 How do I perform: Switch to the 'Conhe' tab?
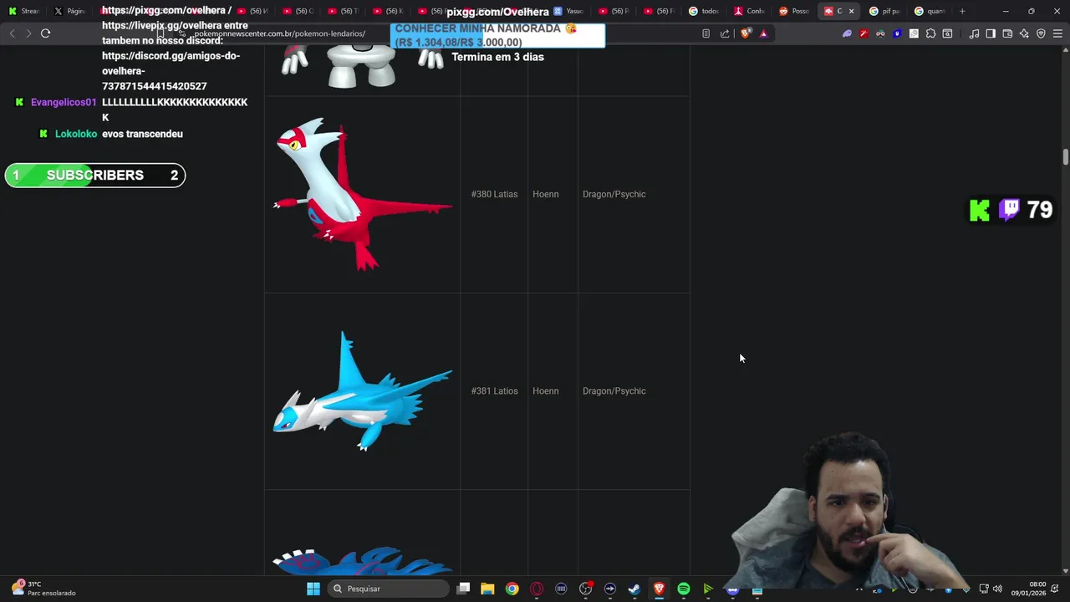pyautogui.click(x=750, y=11)
